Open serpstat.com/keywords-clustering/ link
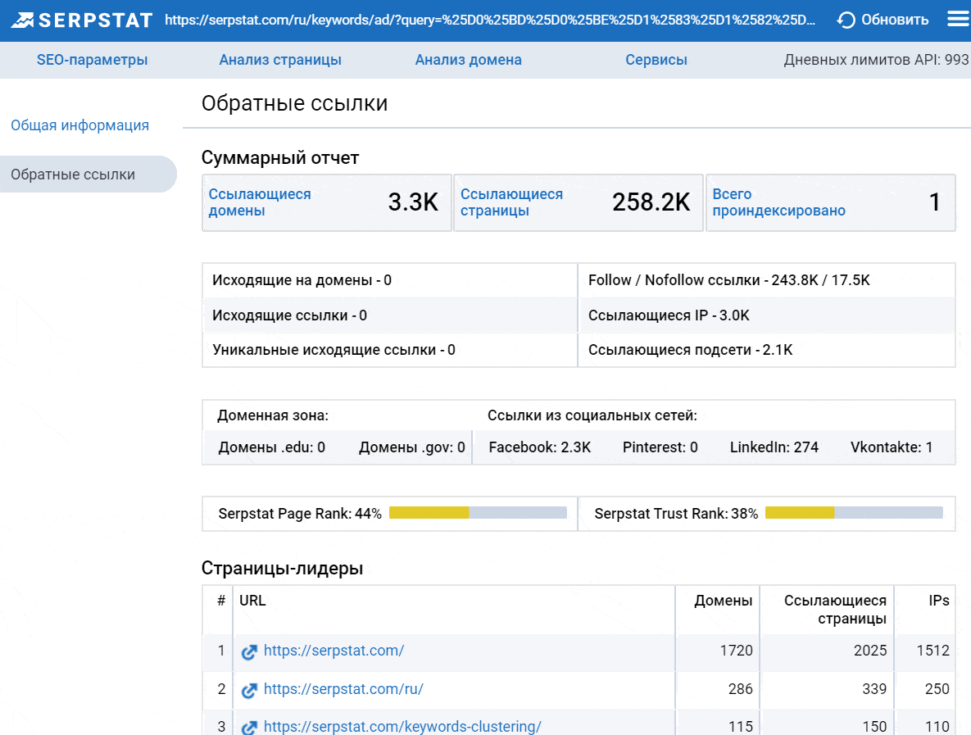Image resolution: width=971 pixels, height=735 pixels. [402, 726]
